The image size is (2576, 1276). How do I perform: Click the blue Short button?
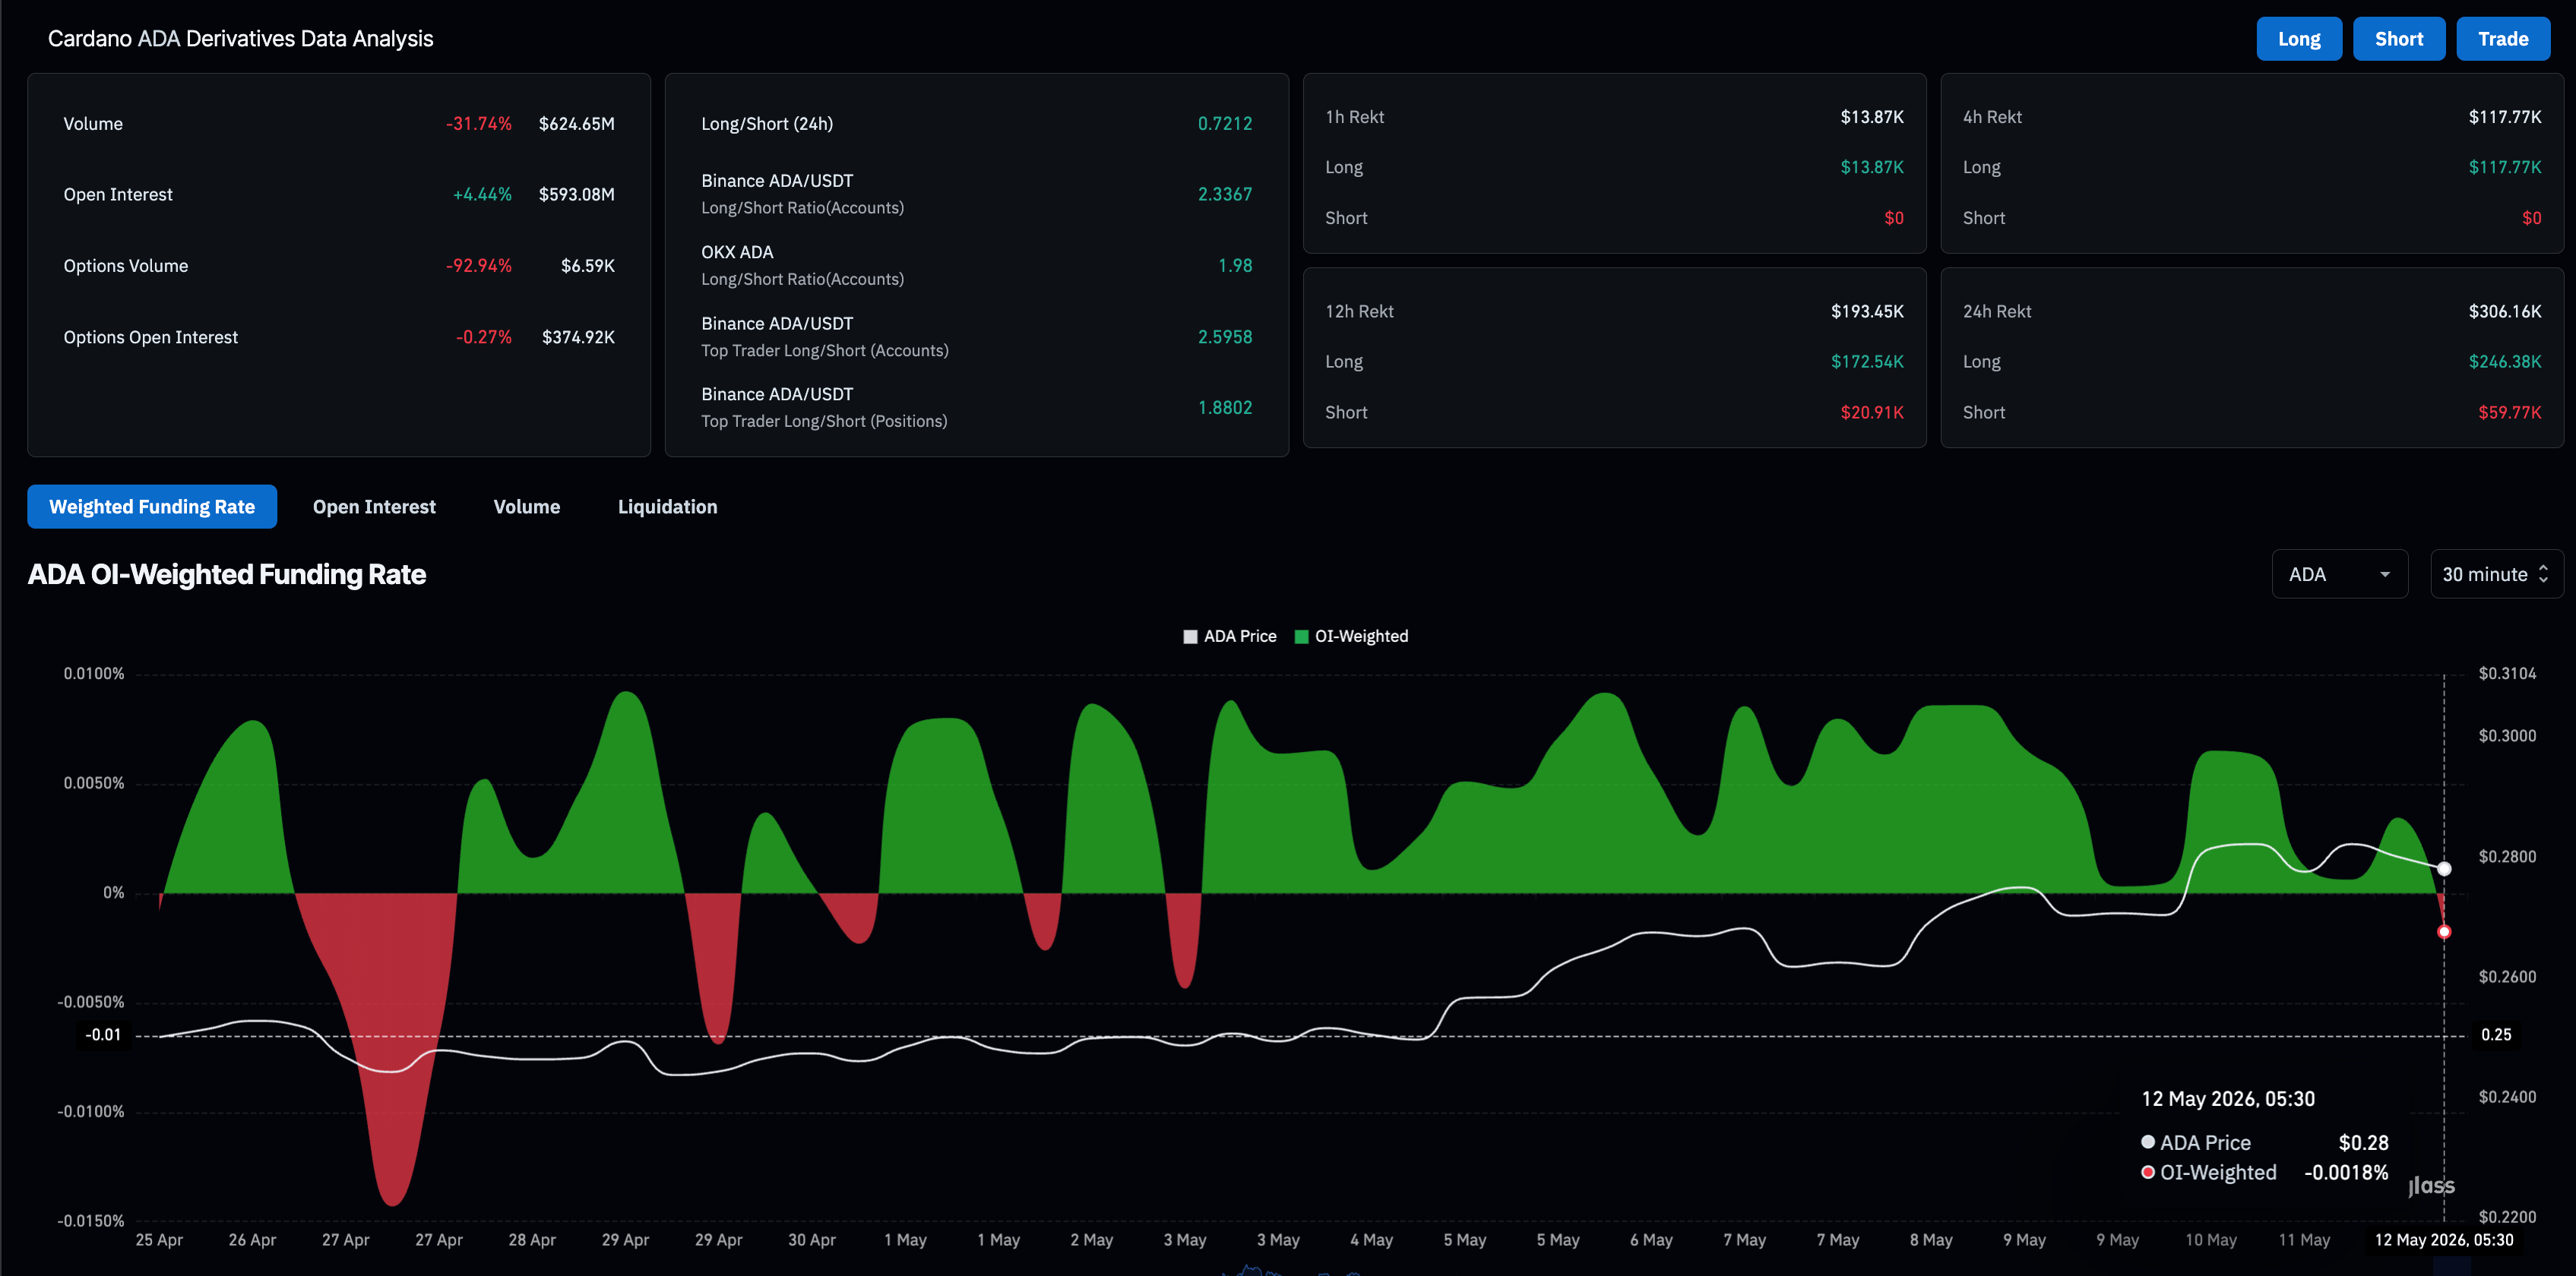tap(2399, 39)
